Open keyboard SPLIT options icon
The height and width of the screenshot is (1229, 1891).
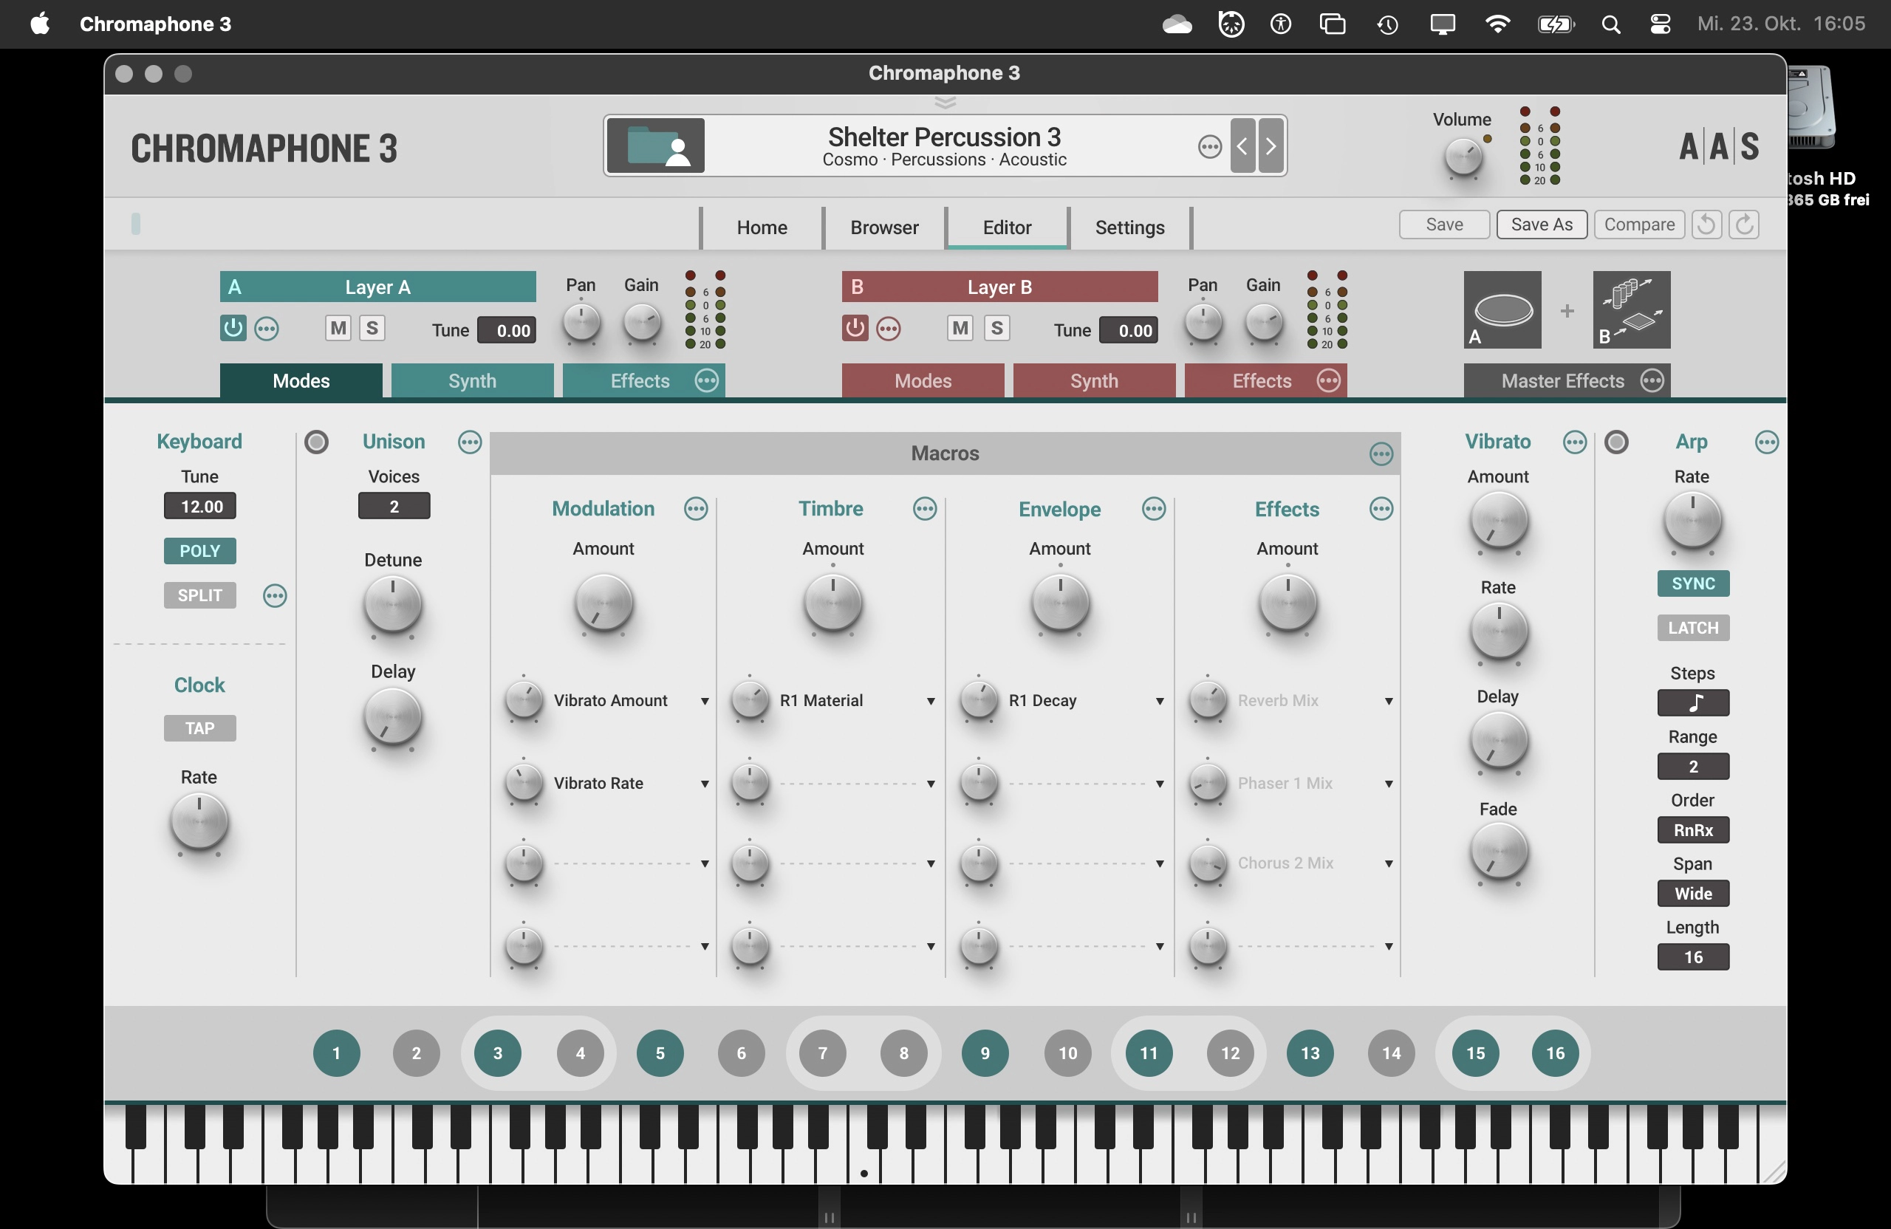[274, 595]
